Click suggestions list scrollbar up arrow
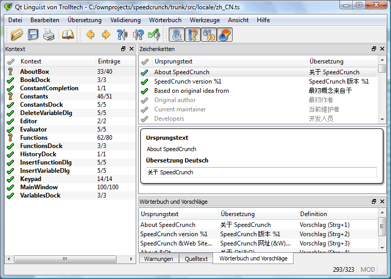The width and height of the screenshot is (391, 279). click(x=382, y=212)
